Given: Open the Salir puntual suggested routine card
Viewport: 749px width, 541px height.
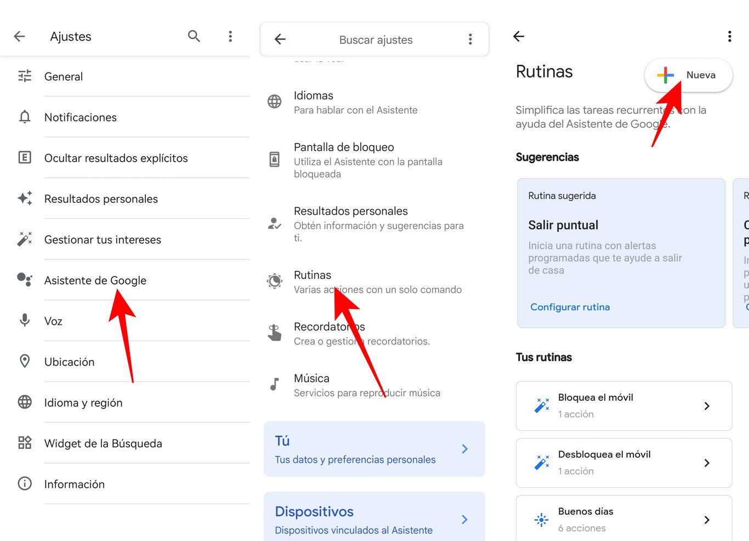Looking at the screenshot, I should click(621, 253).
